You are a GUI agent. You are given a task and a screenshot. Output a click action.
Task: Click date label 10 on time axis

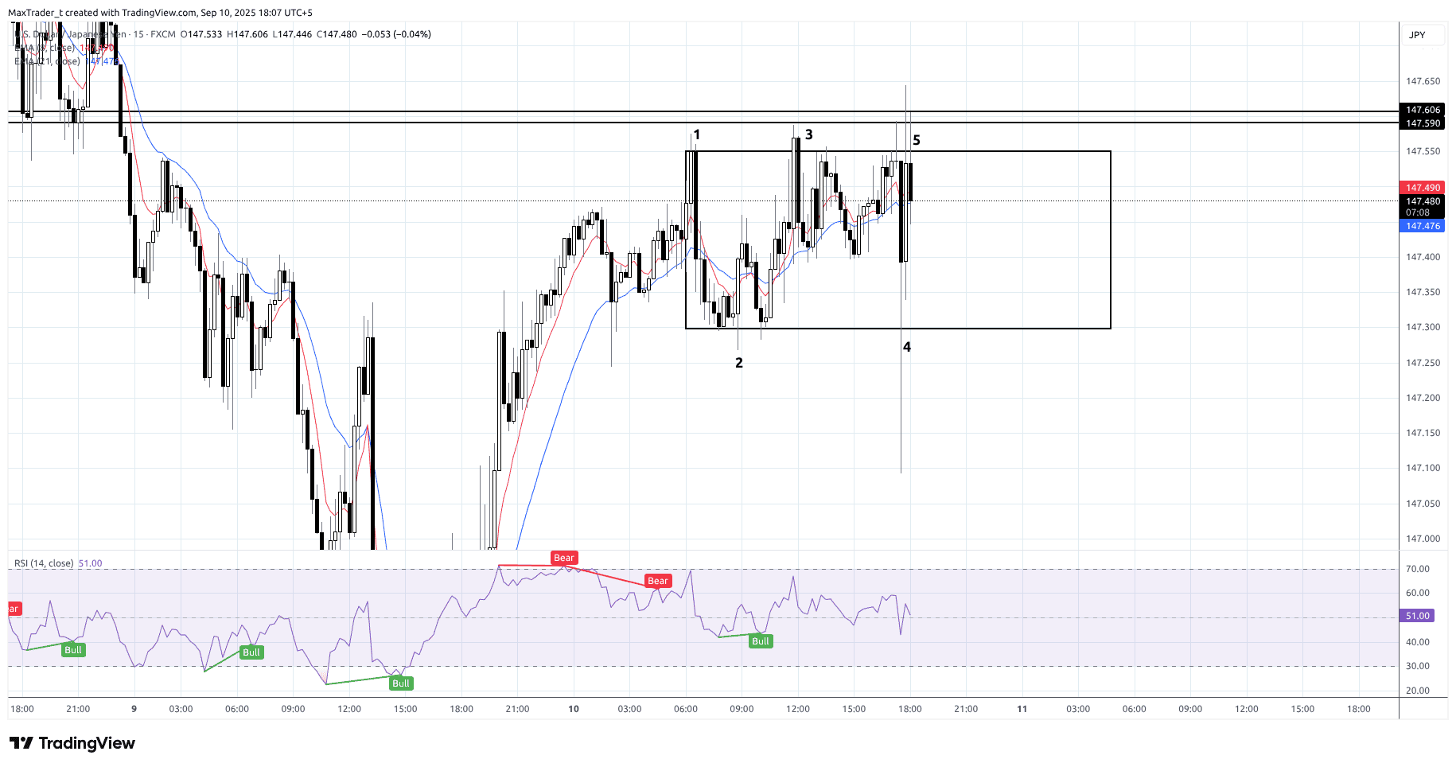click(x=574, y=709)
